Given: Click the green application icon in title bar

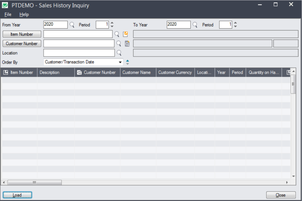Looking at the screenshot, I should tap(5, 5).
